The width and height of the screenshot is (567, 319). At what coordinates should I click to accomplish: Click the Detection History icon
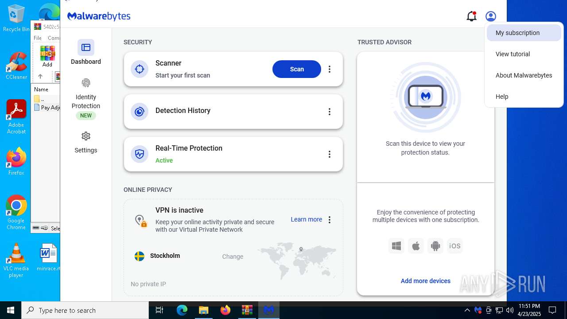click(x=140, y=112)
